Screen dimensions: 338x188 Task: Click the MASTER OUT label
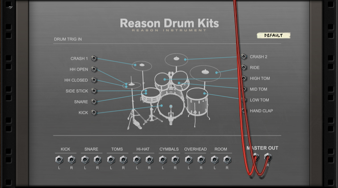click(x=262, y=148)
